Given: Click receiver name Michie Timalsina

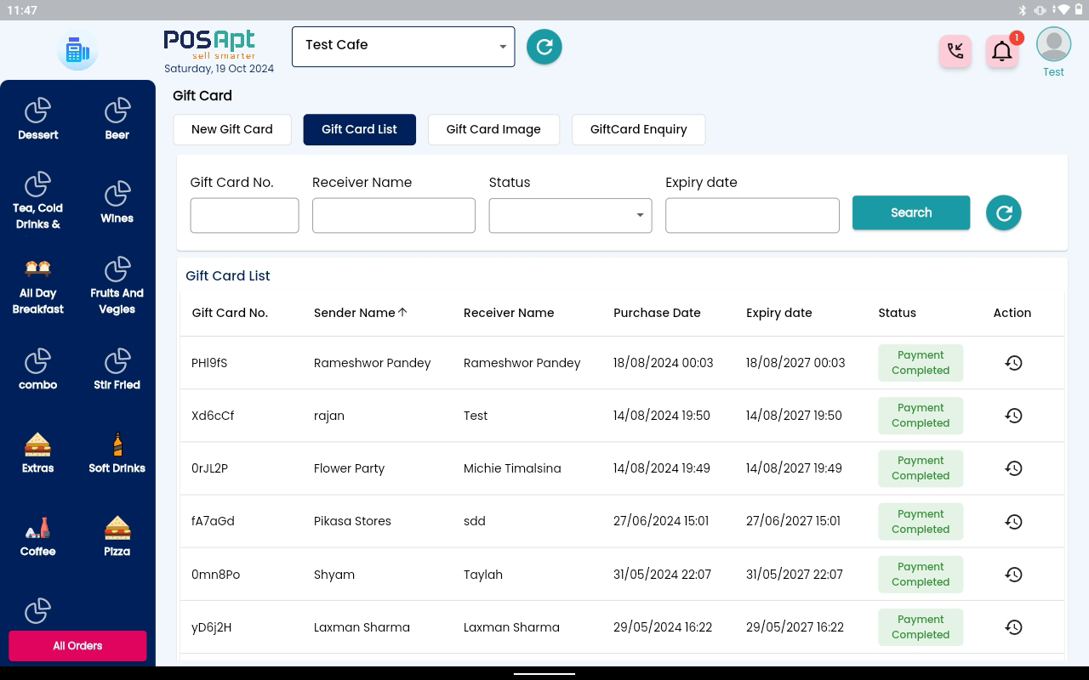Looking at the screenshot, I should tap(512, 468).
